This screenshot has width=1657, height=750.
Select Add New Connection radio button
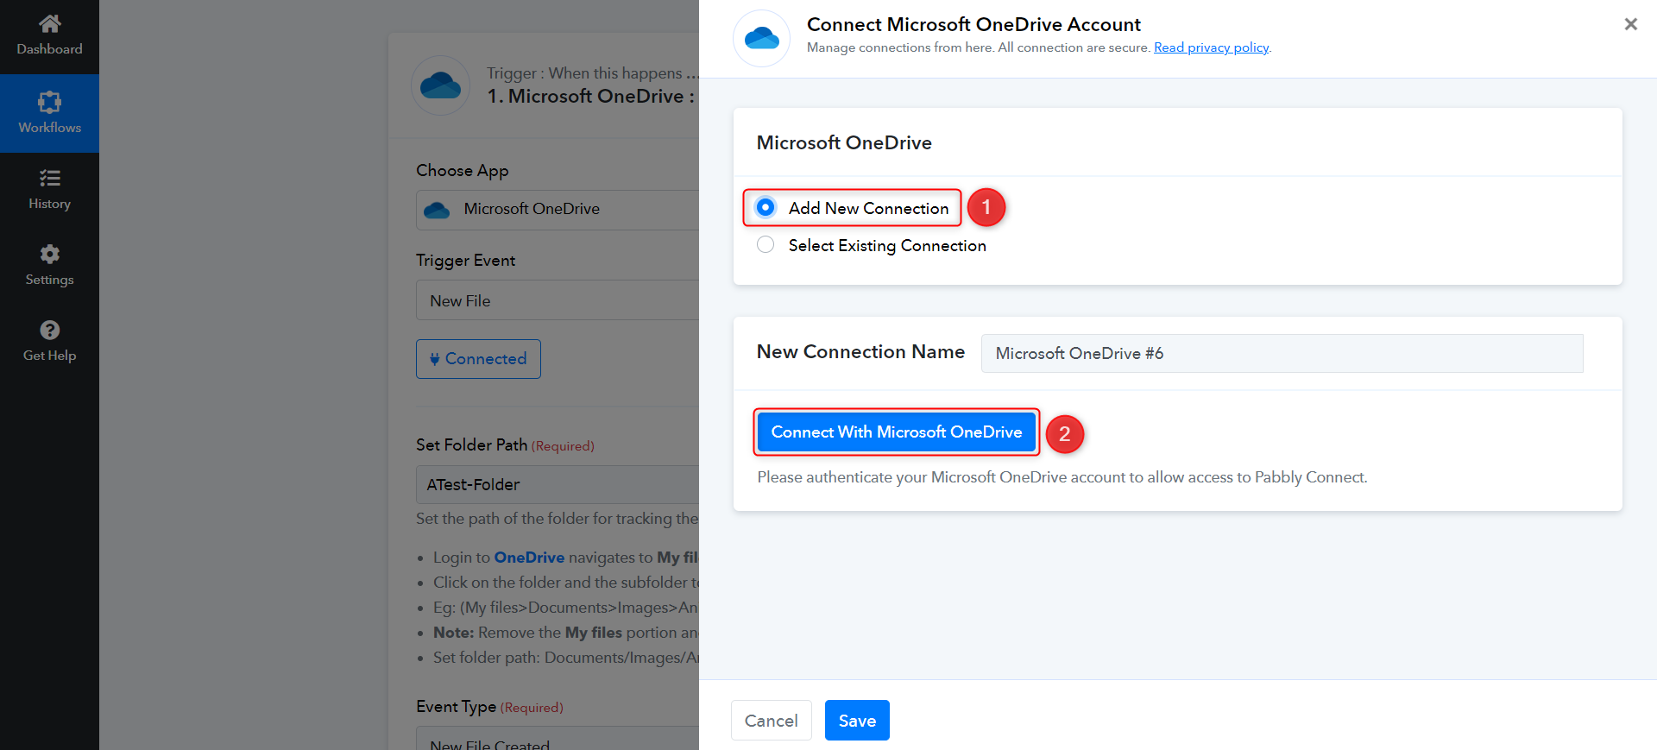point(765,207)
